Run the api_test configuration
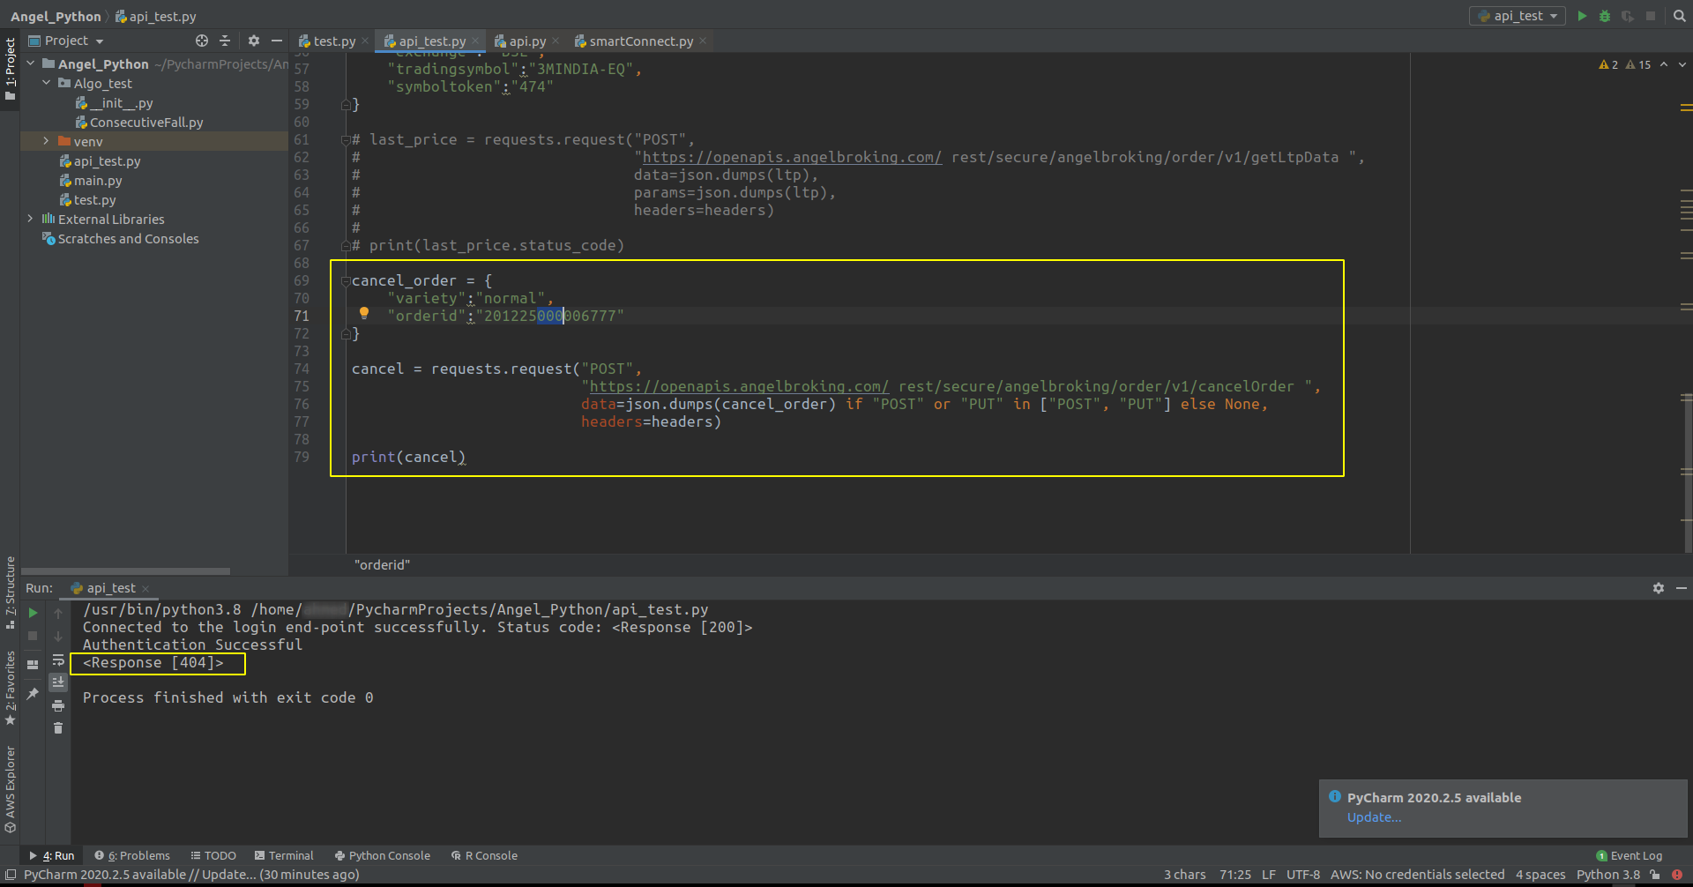This screenshot has width=1693, height=887. pos(1582,16)
